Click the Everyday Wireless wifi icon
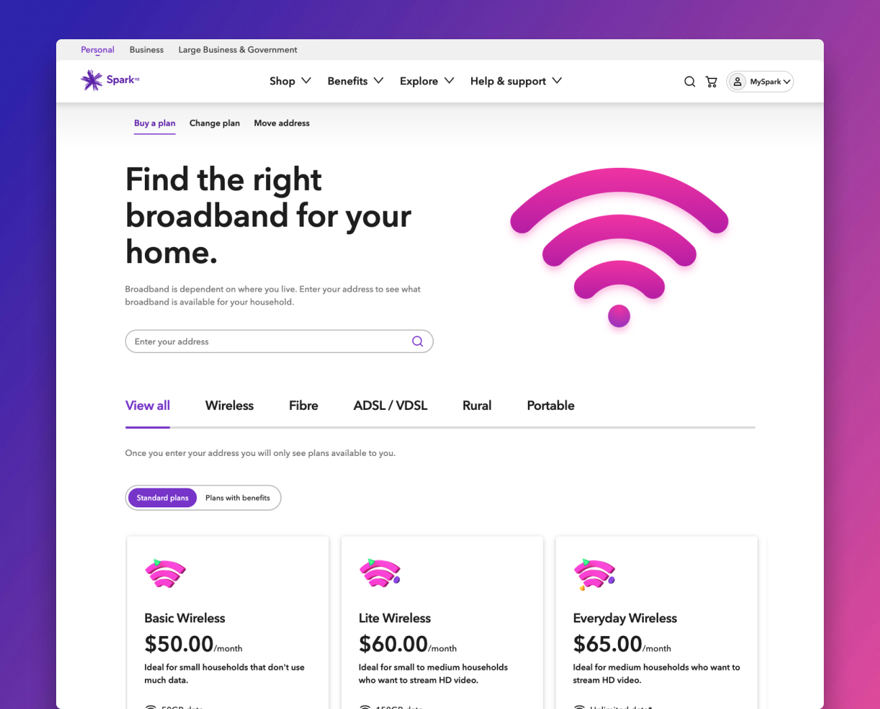The image size is (880, 709). pyautogui.click(x=594, y=574)
